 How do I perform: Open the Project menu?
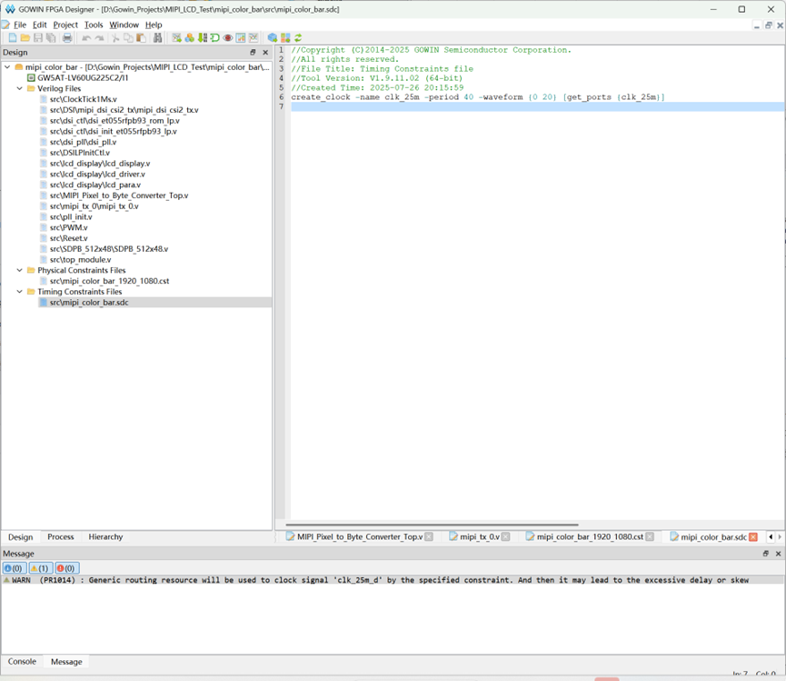[65, 25]
